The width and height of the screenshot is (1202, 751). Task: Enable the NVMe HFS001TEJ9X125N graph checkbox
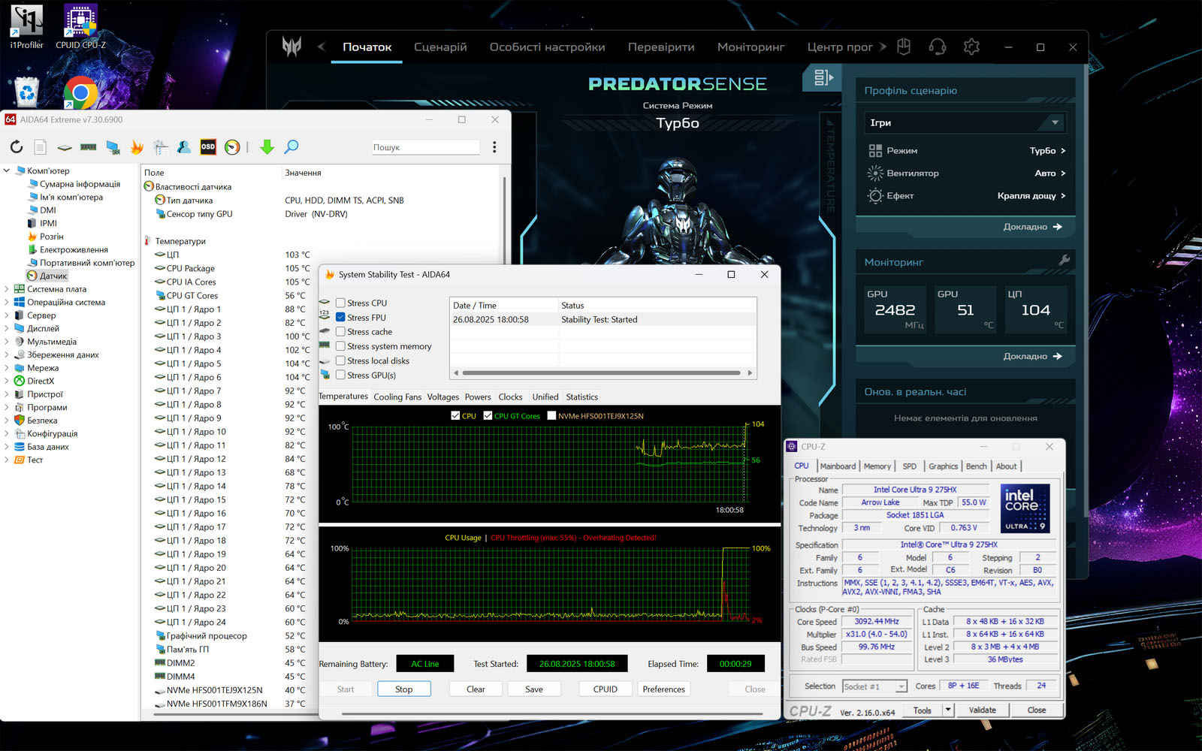(551, 415)
